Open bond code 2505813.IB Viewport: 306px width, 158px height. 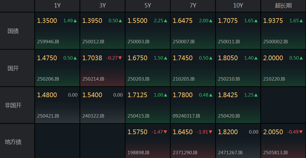[x=275, y=153]
